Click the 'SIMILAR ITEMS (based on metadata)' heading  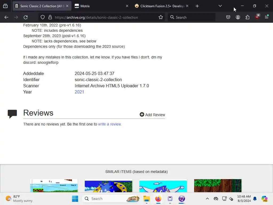[136, 172]
